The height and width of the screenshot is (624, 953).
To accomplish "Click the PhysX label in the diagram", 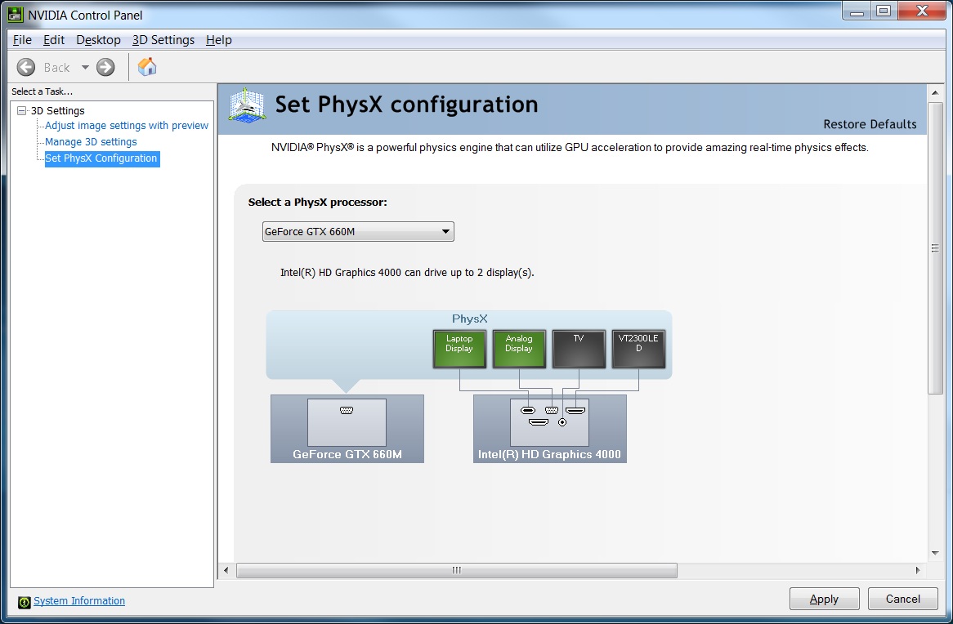I will click(x=469, y=319).
